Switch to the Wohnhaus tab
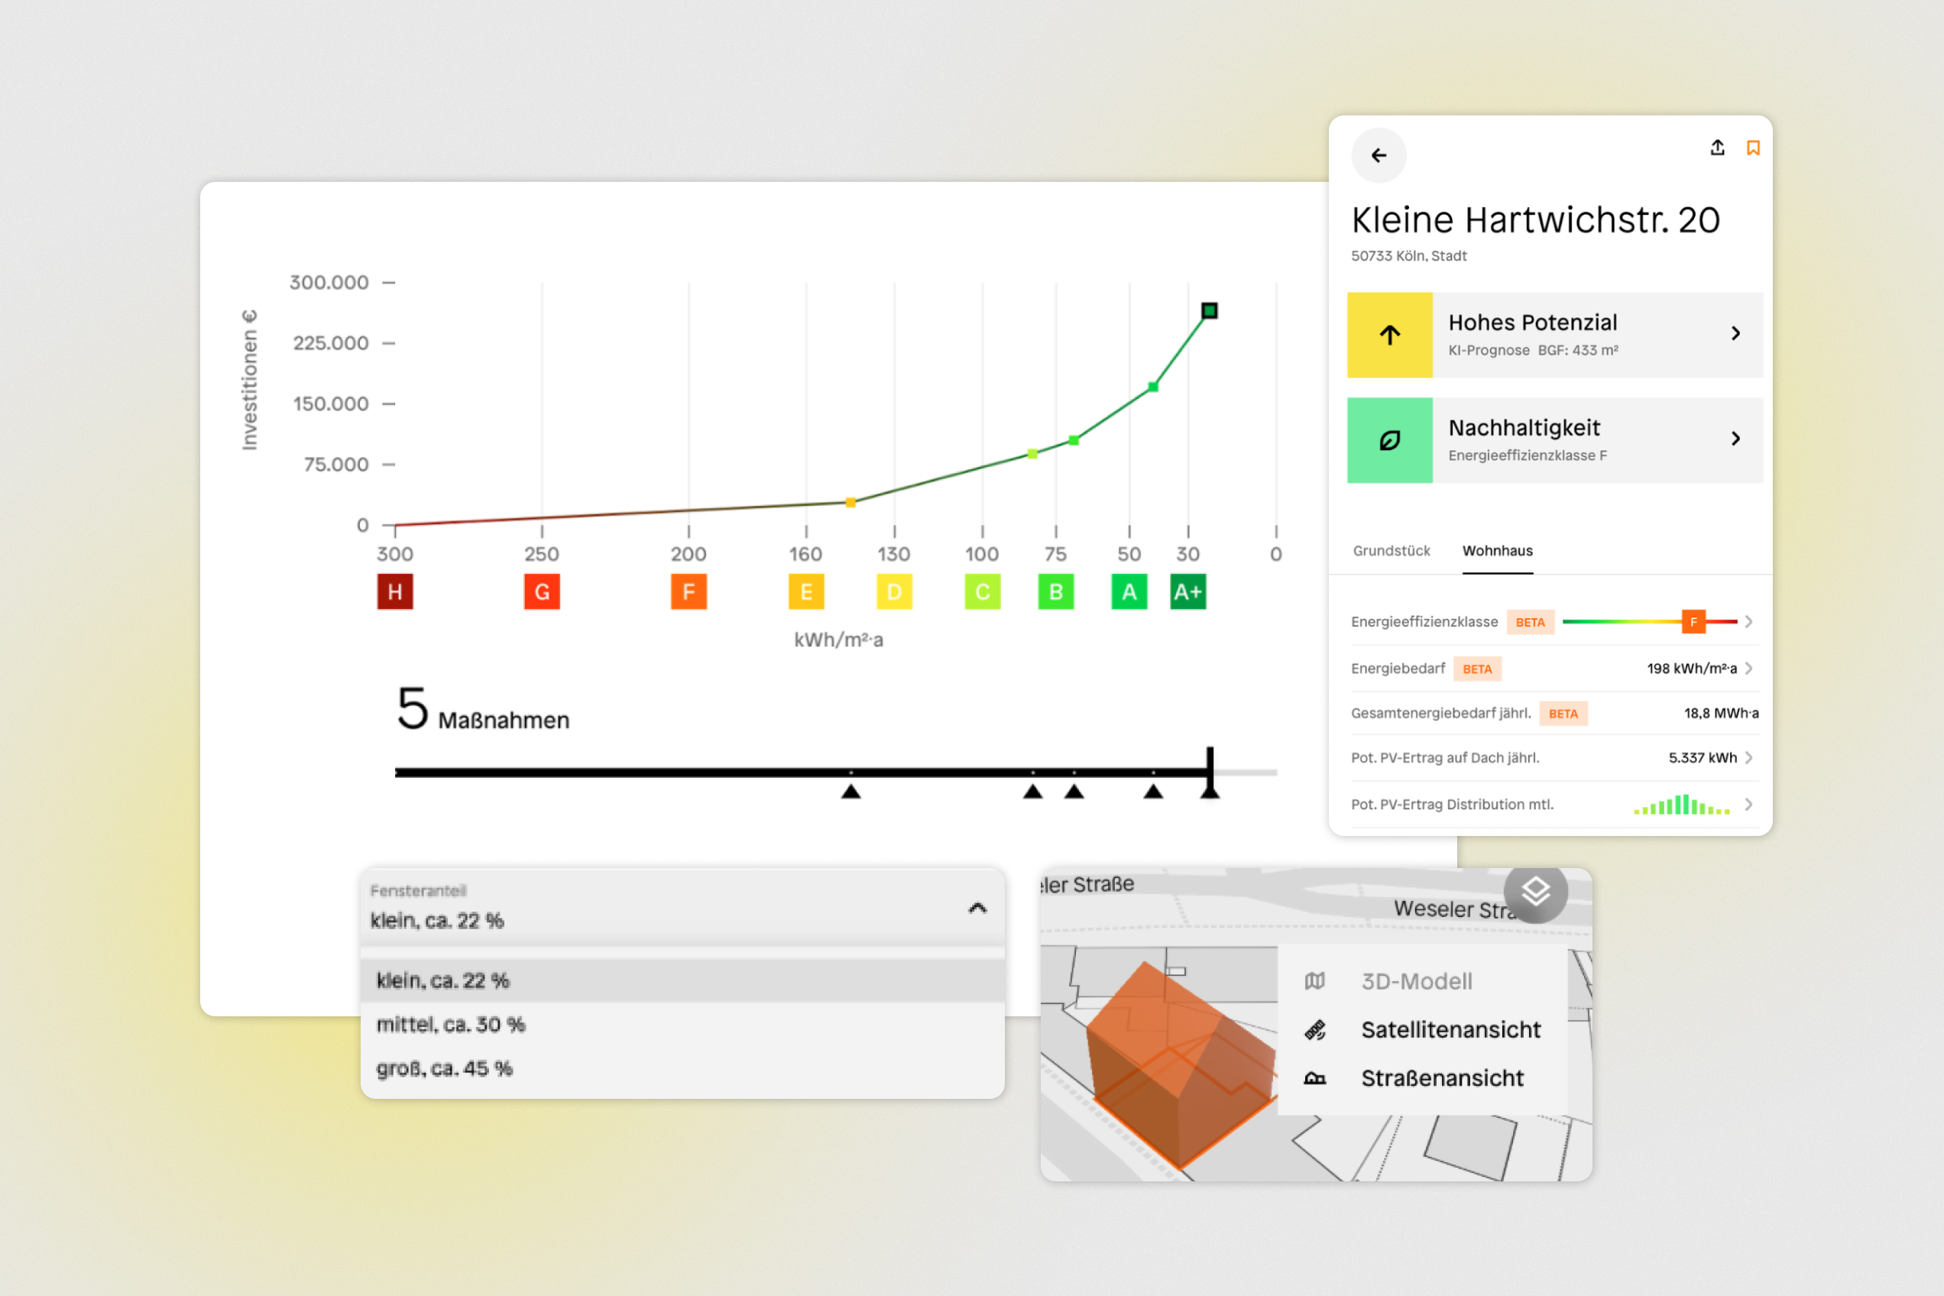The image size is (1944, 1296). pos(1497,550)
